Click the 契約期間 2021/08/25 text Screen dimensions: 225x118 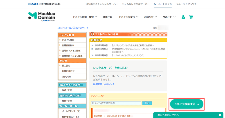coord(114,116)
